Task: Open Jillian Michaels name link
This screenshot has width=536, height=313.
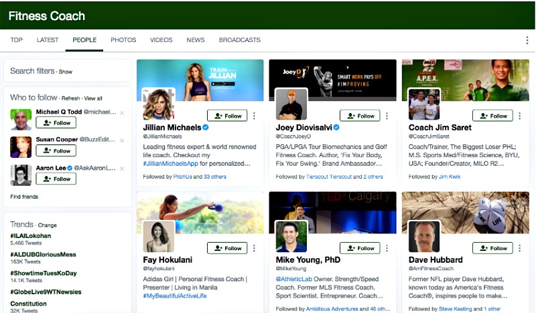Action: click(x=172, y=127)
